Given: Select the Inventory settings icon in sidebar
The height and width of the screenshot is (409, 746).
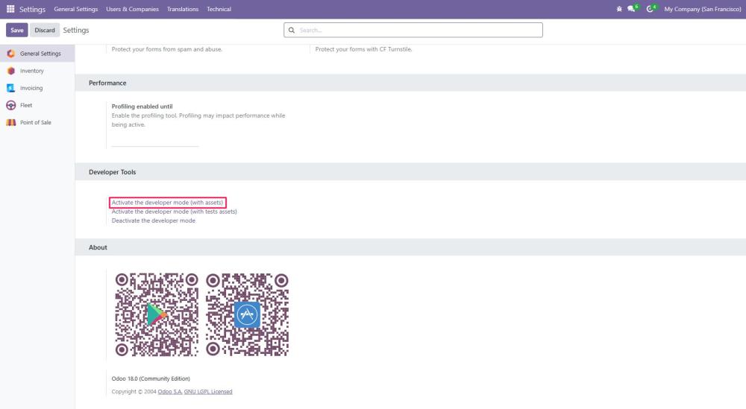Looking at the screenshot, I should tap(10, 71).
